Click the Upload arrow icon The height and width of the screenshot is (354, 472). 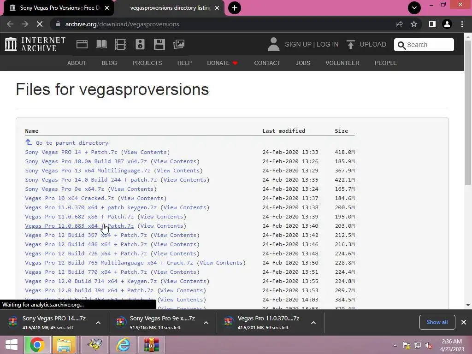click(x=350, y=45)
